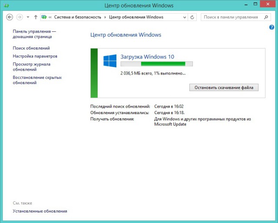This screenshot has height=223, width=278.
Task: Click the magnifier search icon
Action: (x=266, y=17)
